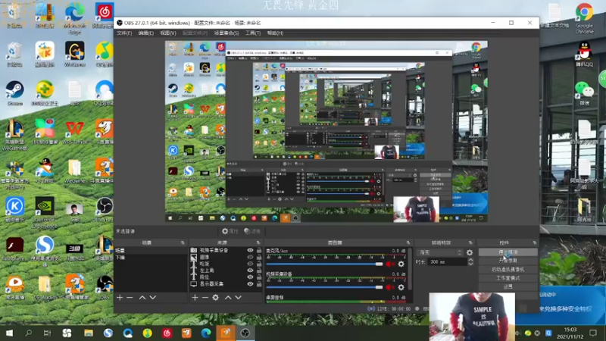Open the 视图(V) menu
The image size is (606, 341).
pos(167,33)
